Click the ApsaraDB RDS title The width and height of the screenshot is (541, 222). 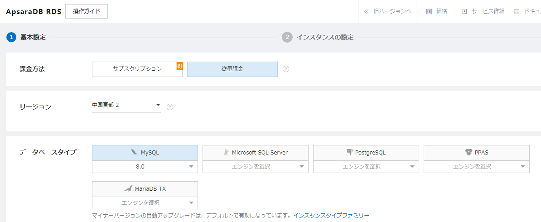click(34, 11)
